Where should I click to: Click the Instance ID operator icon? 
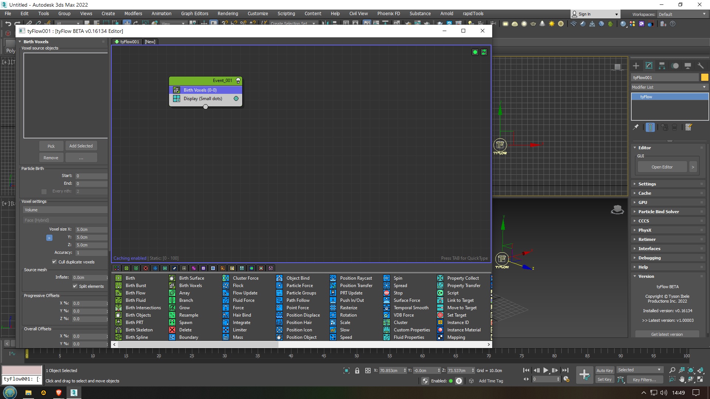point(440,323)
